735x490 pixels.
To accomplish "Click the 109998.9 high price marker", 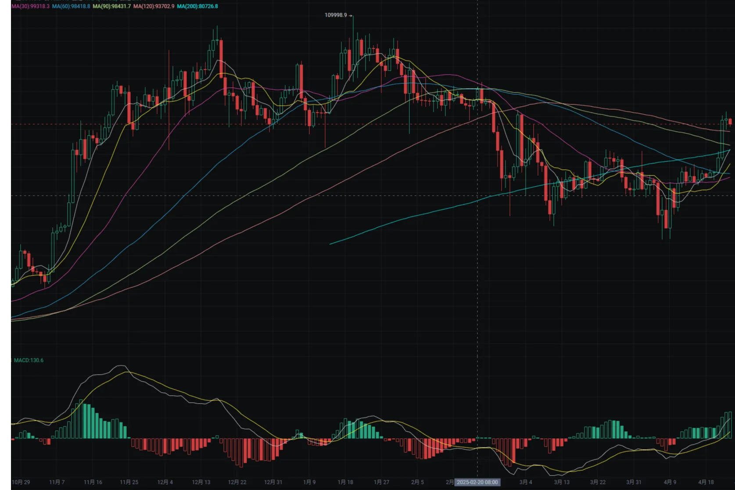I will [336, 15].
